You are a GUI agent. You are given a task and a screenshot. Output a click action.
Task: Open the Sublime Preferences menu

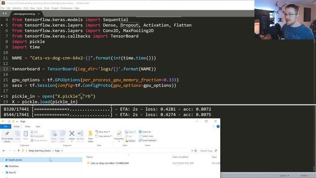pos(66,8)
